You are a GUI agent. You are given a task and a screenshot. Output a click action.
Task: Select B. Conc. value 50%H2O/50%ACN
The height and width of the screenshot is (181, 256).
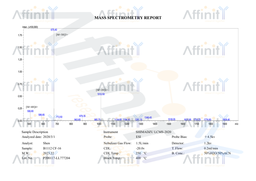(217, 153)
